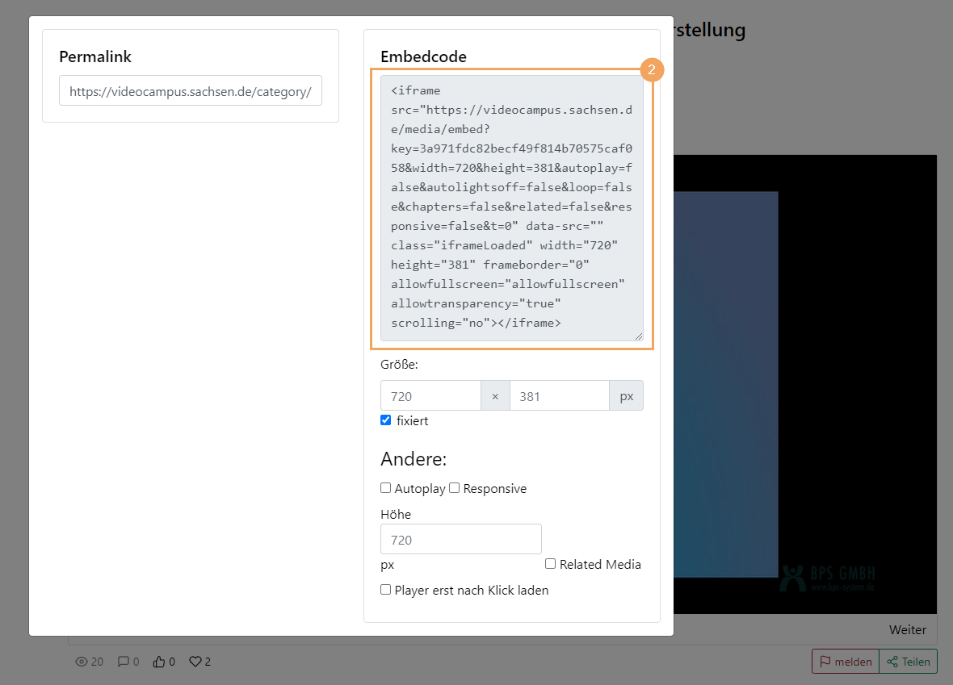
Task: Click the x separator between size fields
Action: [494, 395]
